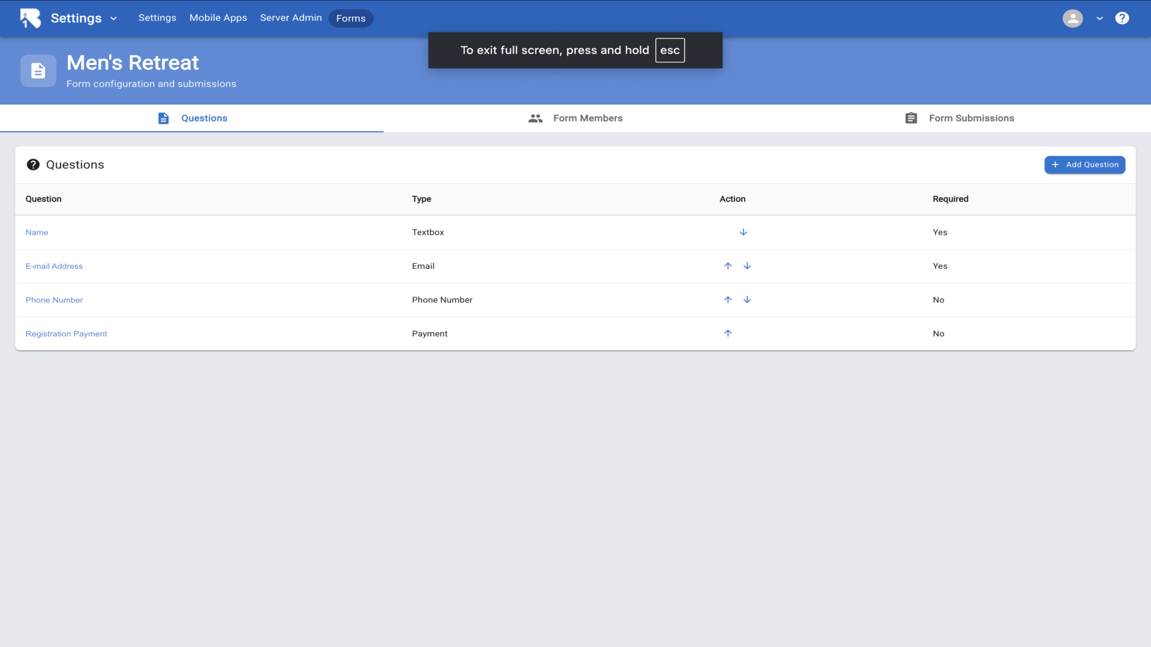Click the help question mark icon

point(1122,18)
